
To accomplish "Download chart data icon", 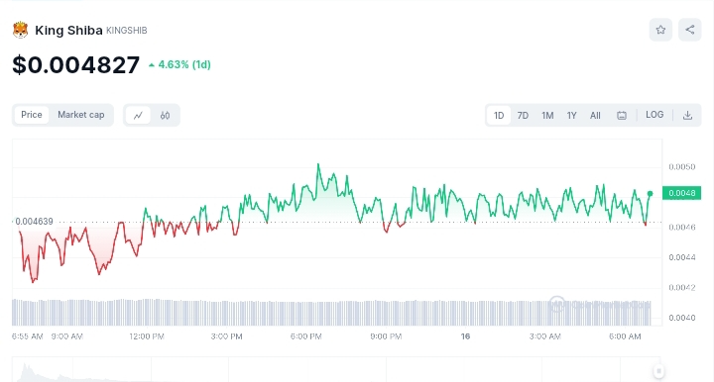I will tap(687, 116).
